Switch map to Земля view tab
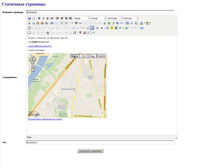This screenshot has width=202, height=167. pos(101,56)
